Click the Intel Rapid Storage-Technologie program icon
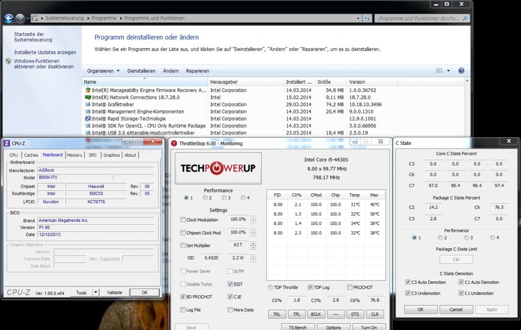Viewport: 521px width, 330px height. tap(88, 119)
